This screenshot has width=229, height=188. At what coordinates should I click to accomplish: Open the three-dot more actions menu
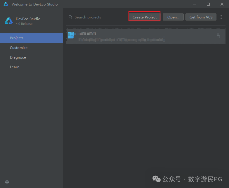point(221,17)
